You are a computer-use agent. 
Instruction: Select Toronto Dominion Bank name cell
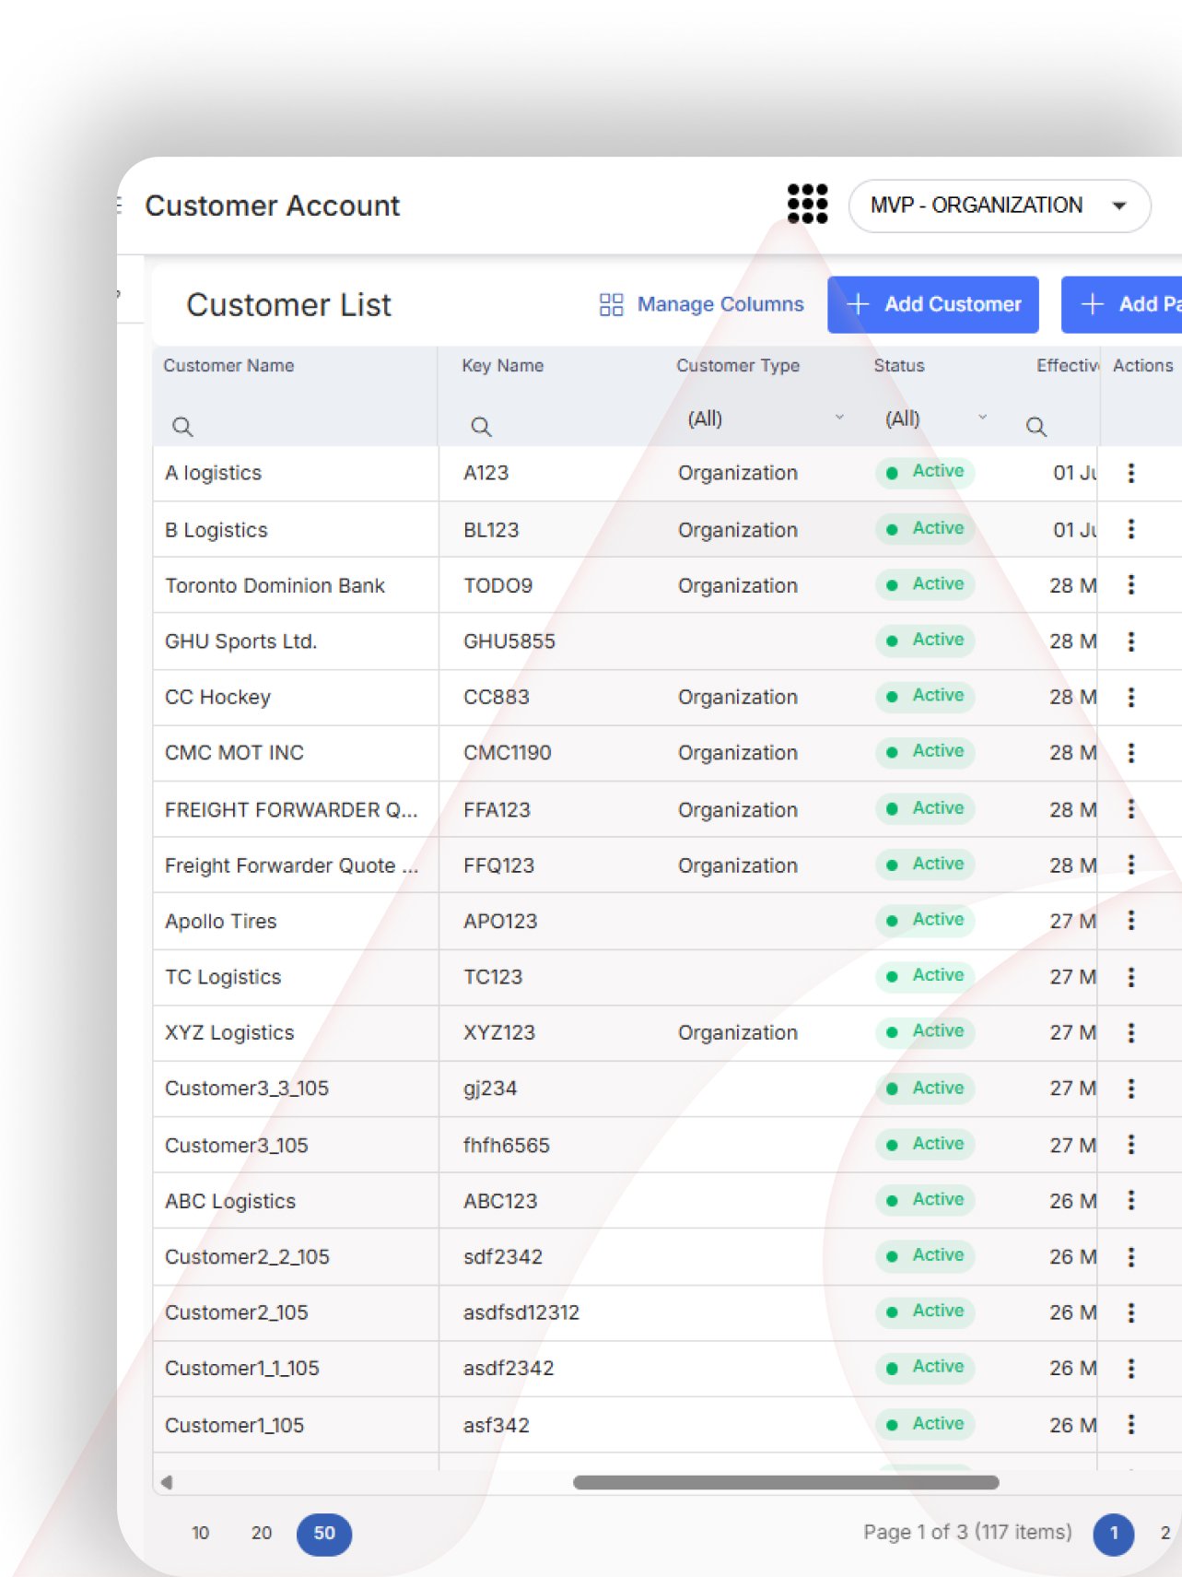point(296,585)
